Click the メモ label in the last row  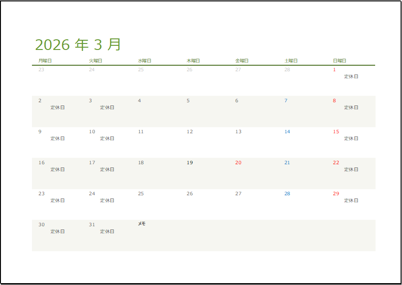tap(142, 223)
